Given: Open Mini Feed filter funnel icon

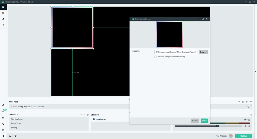Looking at the screenshot, I should [239, 102].
